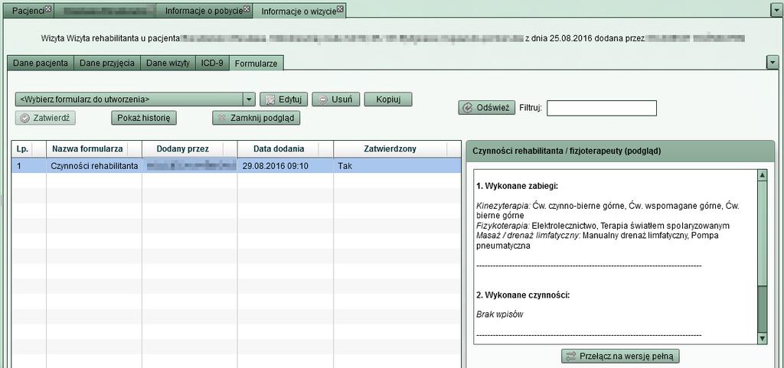This screenshot has width=784, height=368.
Task: Open the 'Wybierz formularz do utworzenia' combo box
Action: (135, 99)
